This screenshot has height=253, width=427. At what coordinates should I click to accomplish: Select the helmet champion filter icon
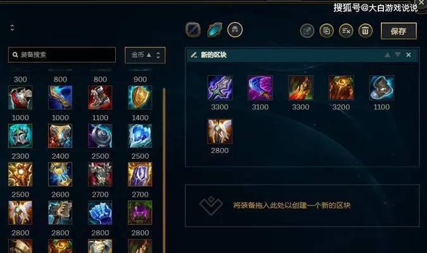[x=235, y=30]
